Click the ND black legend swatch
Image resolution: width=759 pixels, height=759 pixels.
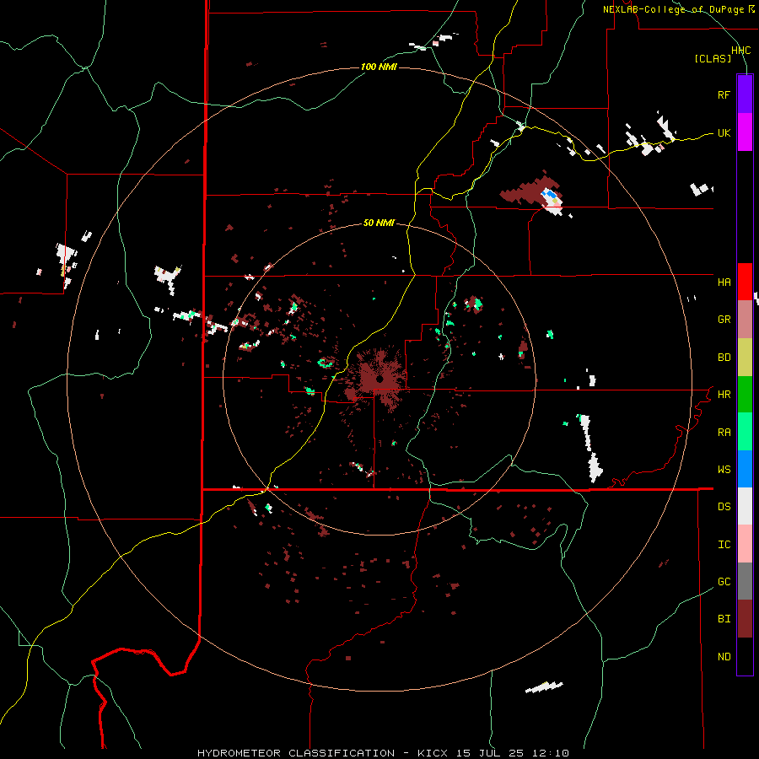point(745,656)
